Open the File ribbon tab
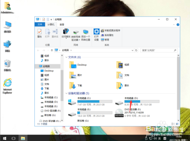The width and height of the screenshot is (190, 141). coord(40,24)
